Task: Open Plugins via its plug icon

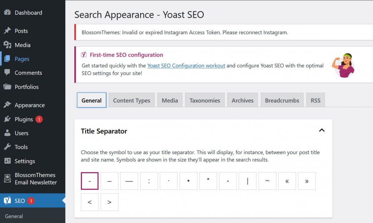Action: tap(8, 119)
